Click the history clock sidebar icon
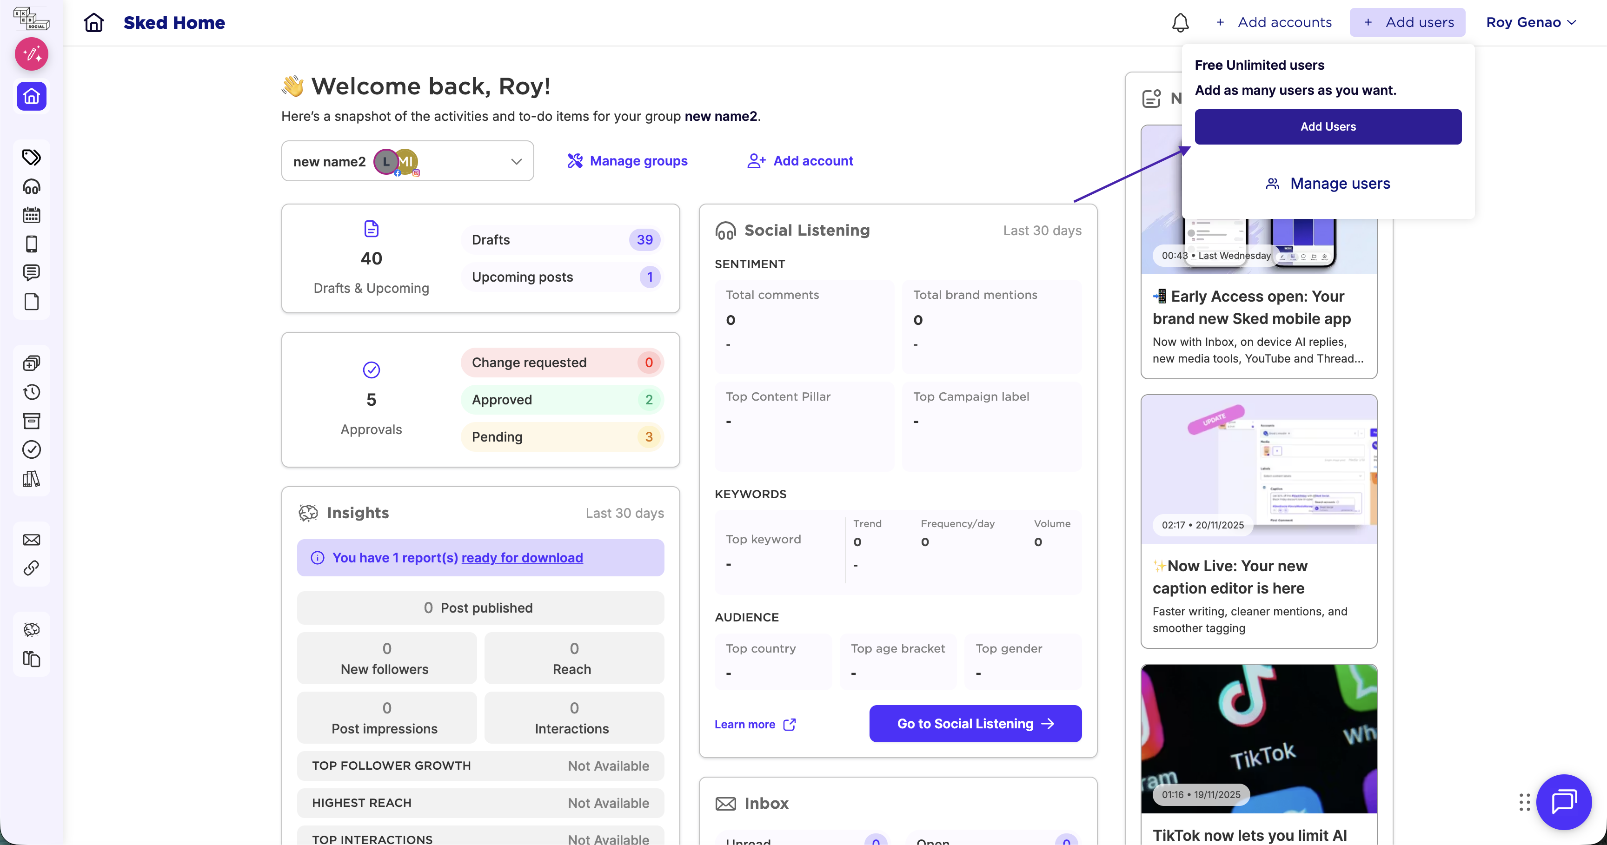The height and width of the screenshot is (845, 1607). [x=31, y=392]
